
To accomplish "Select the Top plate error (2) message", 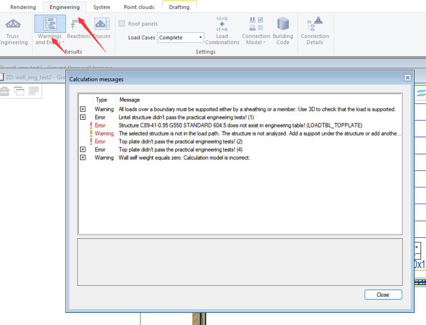I will 180,142.
